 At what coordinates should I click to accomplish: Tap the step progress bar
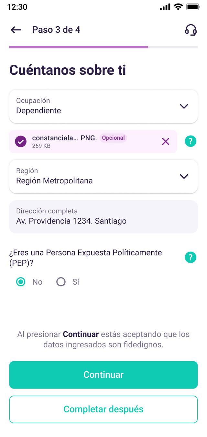pyautogui.click(x=103, y=47)
